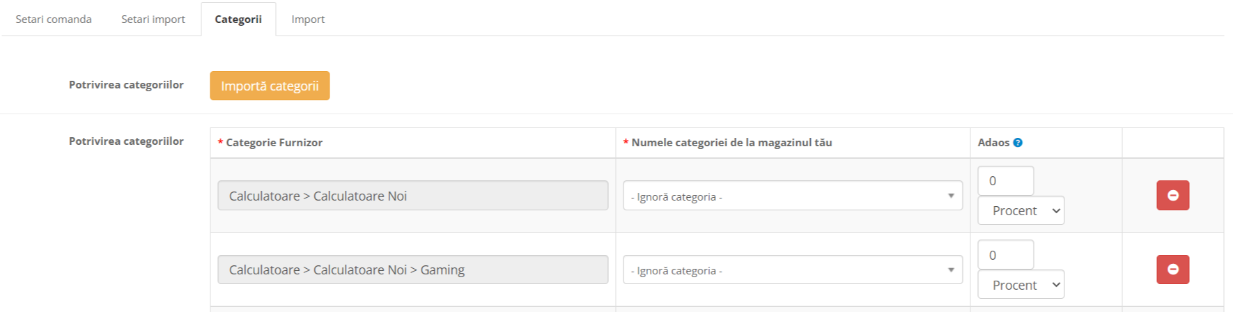1233x312 pixels.
Task: Click the Adaos value field in first row
Action: tap(1005, 181)
